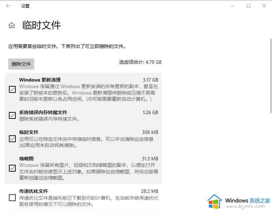
Task: Click the 缩略图 item title
Action: (26, 159)
